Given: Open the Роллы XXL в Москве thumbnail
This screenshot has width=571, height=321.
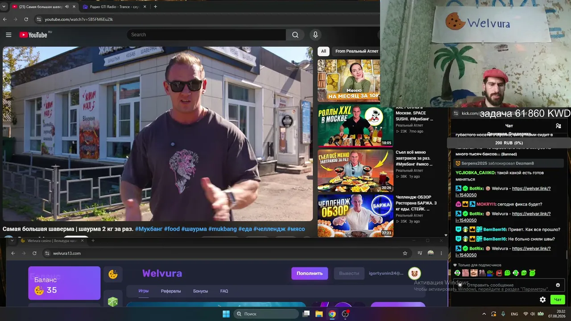Looking at the screenshot, I should pyautogui.click(x=355, y=126).
